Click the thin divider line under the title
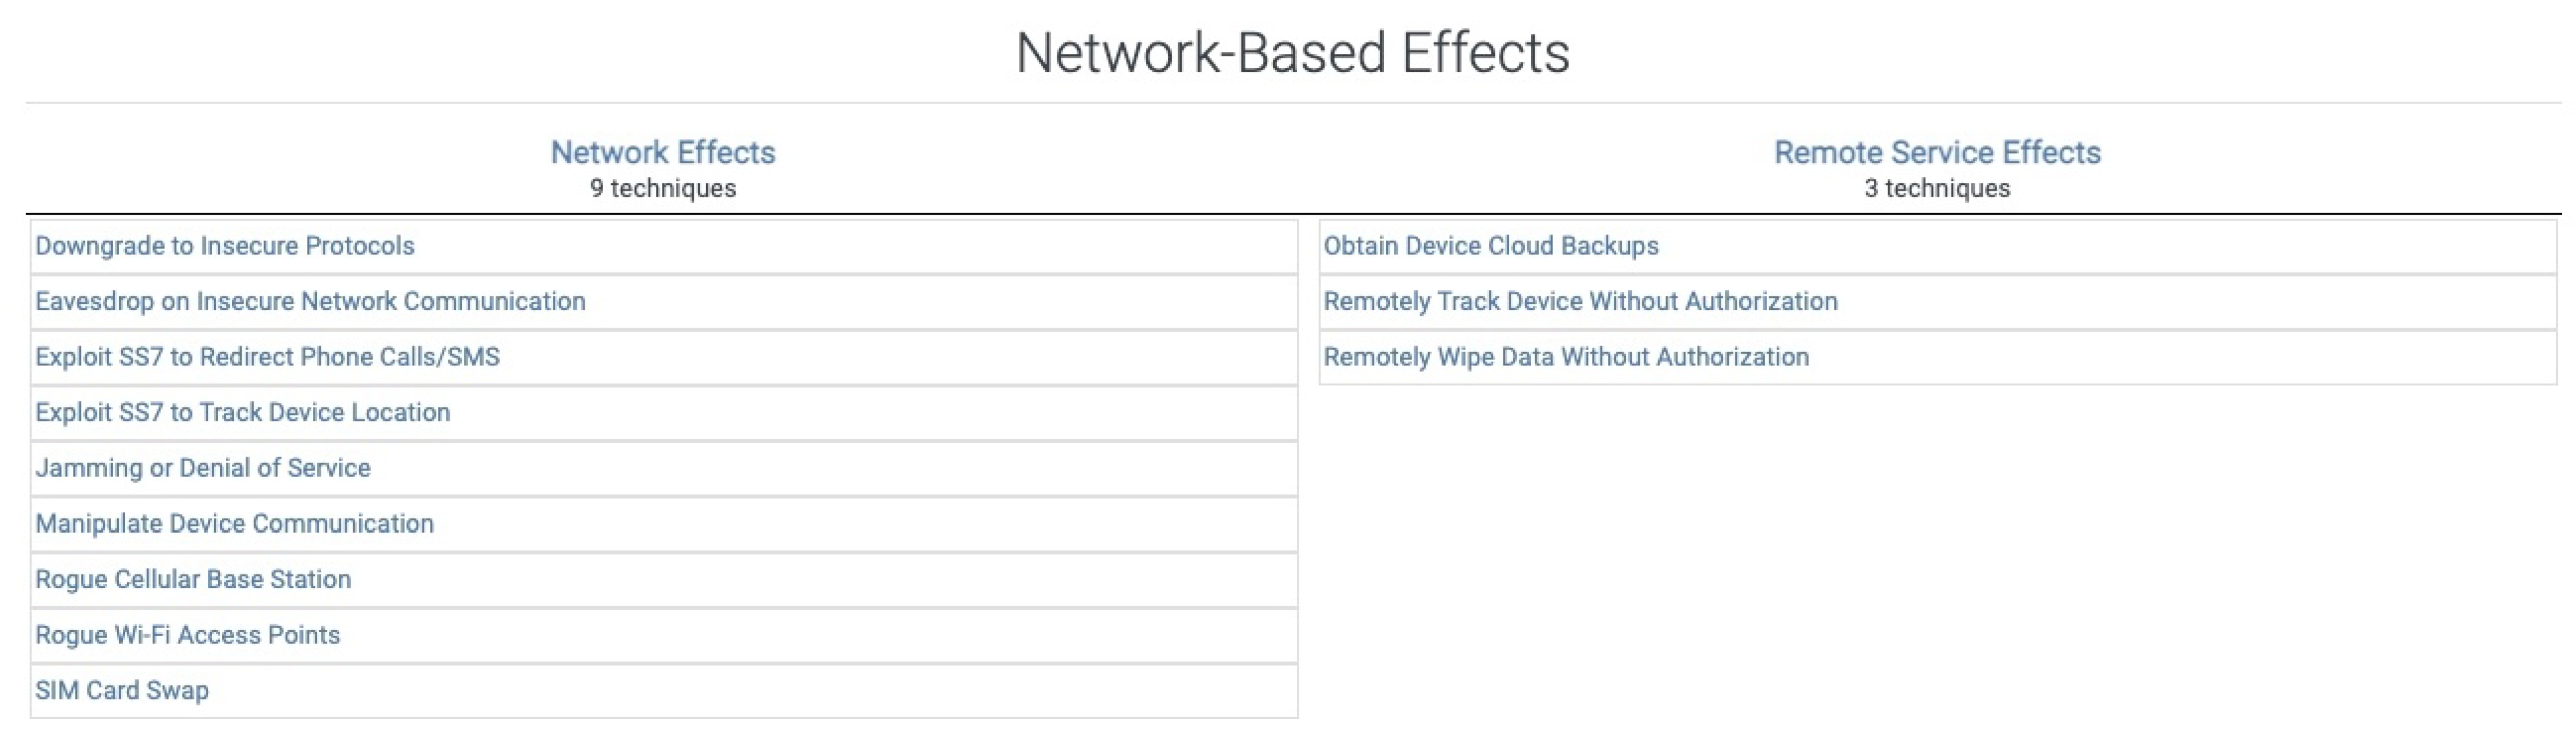2576x749 pixels. pyautogui.click(x=1292, y=102)
